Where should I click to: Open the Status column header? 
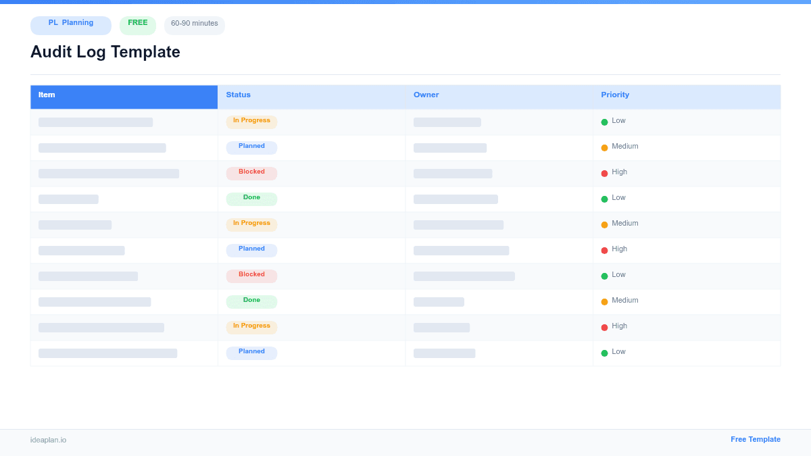pos(238,95)
